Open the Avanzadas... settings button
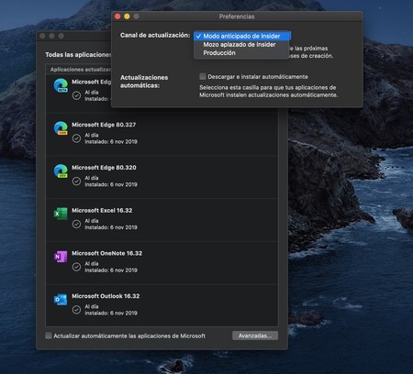This screenshot has width=413, height=374. coord(255,335)
